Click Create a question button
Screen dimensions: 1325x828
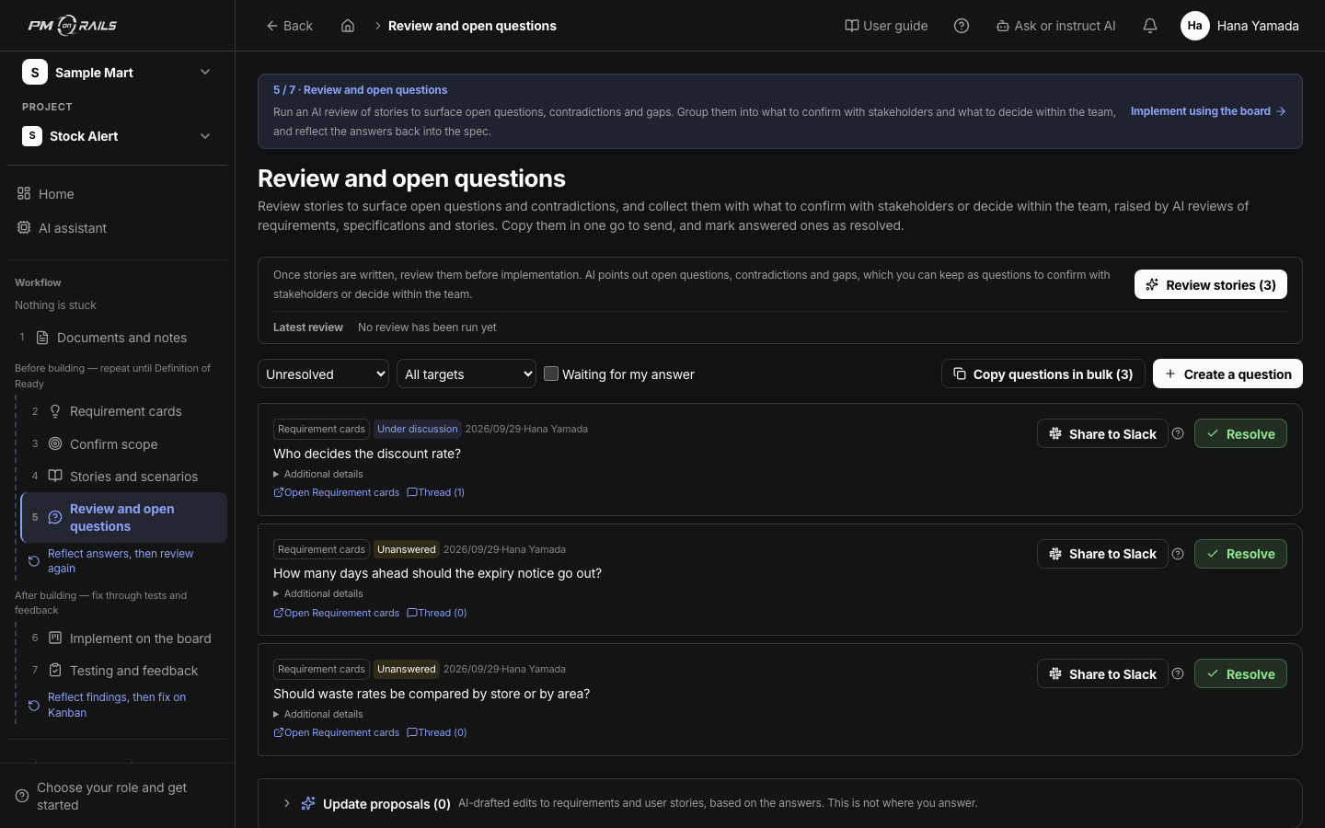tap(1227, 374)
